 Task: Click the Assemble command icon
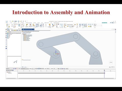tap(34, 25)
